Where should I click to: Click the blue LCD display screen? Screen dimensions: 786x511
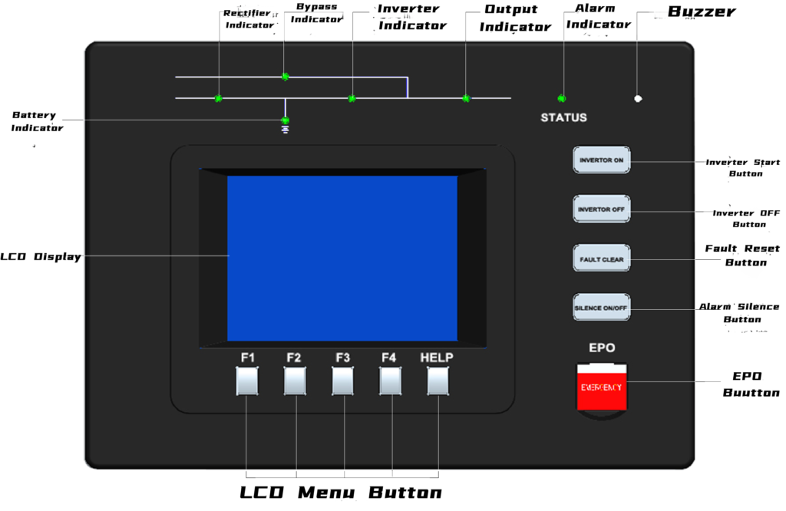click(342, 258)
